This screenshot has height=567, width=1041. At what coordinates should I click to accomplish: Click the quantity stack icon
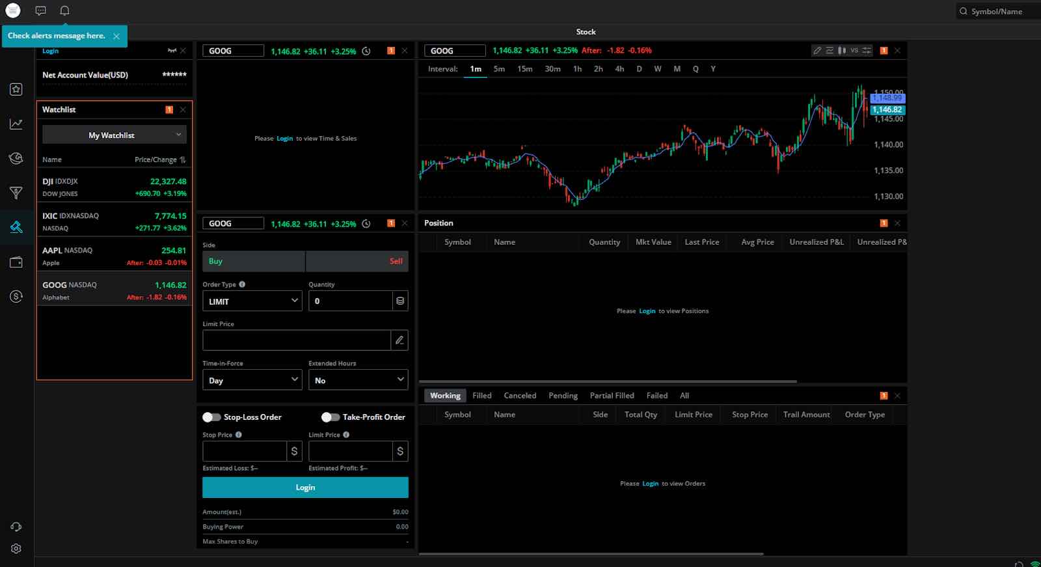[400, 301]
